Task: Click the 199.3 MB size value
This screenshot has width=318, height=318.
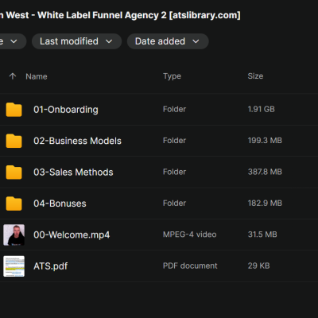Action: point(265,141)
